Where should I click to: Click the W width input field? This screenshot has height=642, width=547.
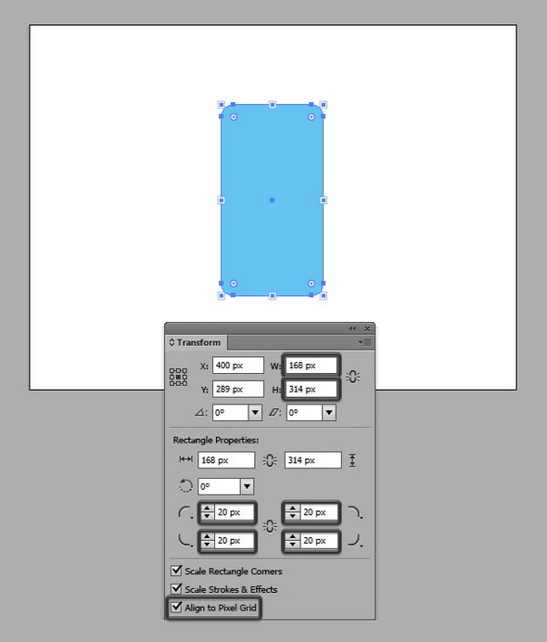click(312, 366)
